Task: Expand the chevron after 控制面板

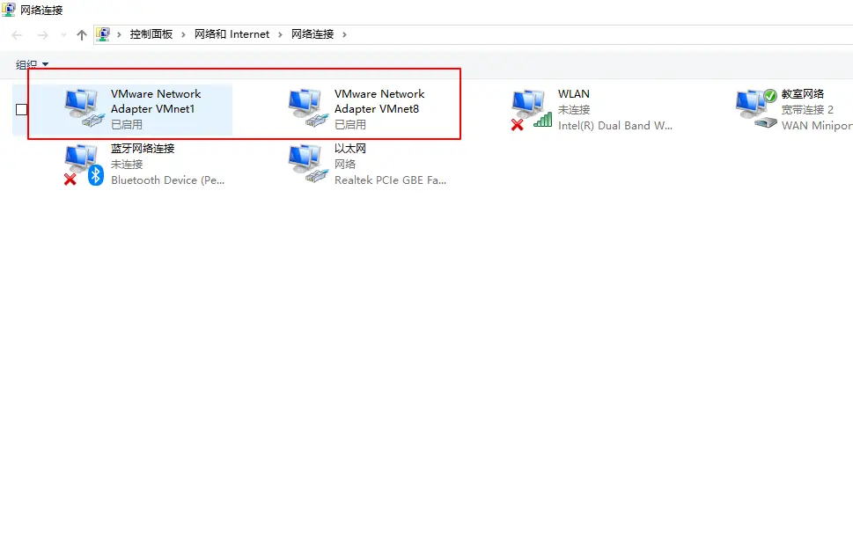Action: point(183,35)
